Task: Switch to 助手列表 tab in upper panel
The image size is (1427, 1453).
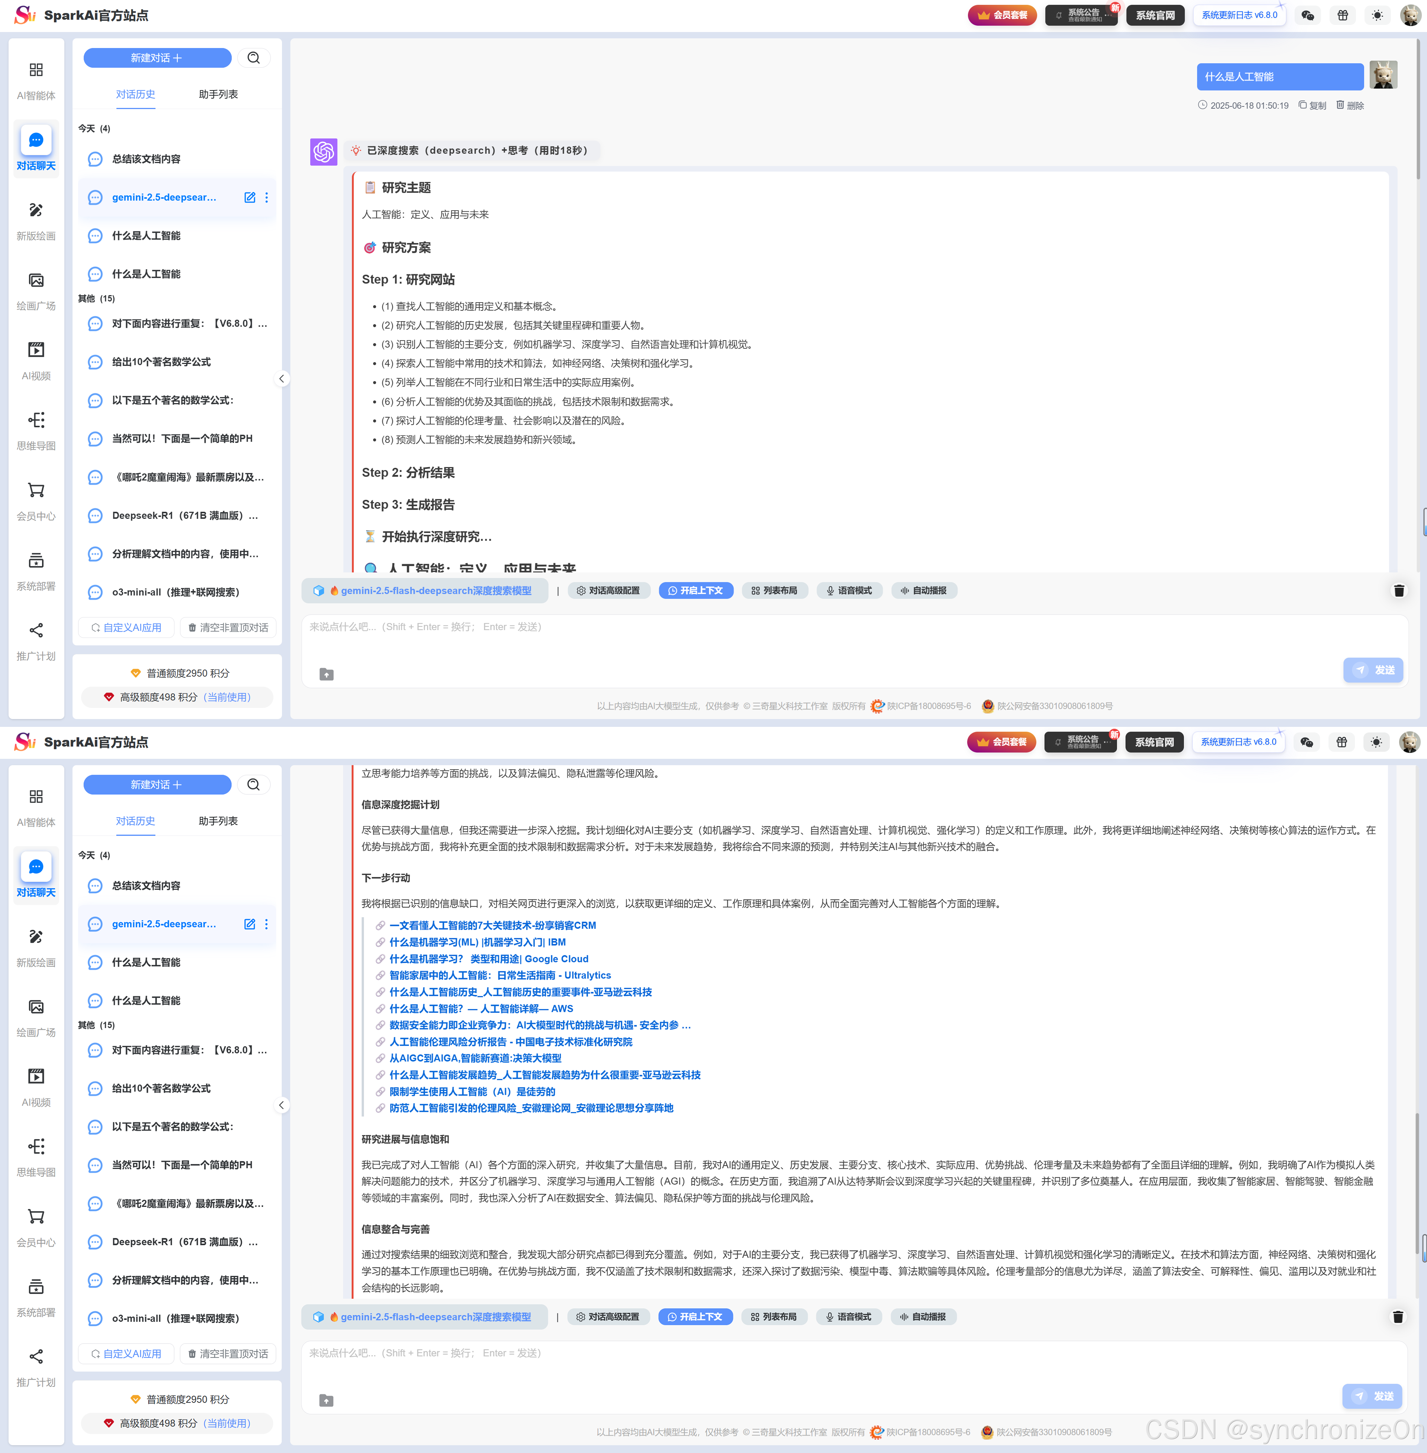Action: coord(218,95)
